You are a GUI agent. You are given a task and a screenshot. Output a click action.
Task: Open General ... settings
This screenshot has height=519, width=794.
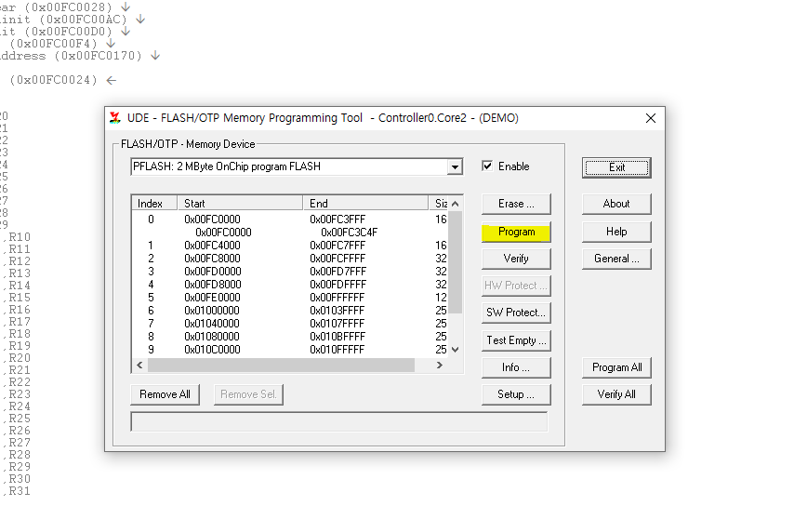616,259
